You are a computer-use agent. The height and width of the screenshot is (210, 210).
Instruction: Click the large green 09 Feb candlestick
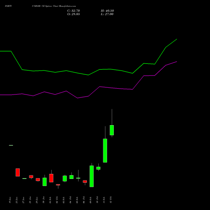(92, 176)
